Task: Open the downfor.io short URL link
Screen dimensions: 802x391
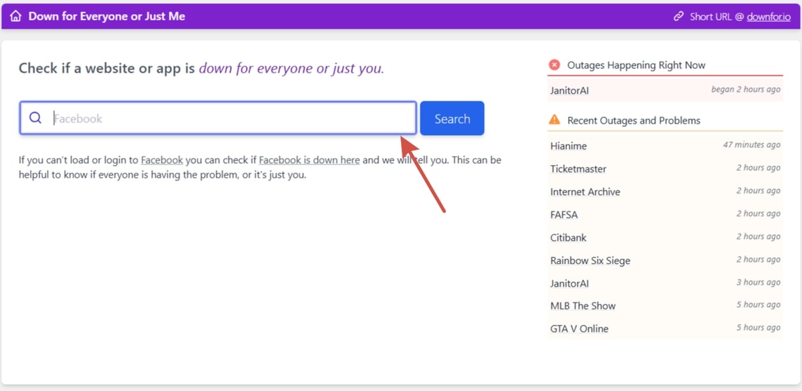Action: (x=769, y=17)
